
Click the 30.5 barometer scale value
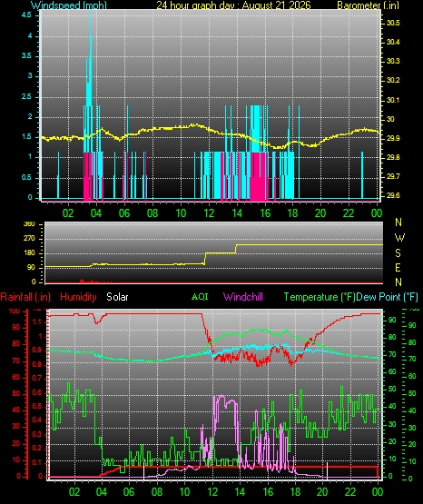pyautogui.click(x=393, y=23)
